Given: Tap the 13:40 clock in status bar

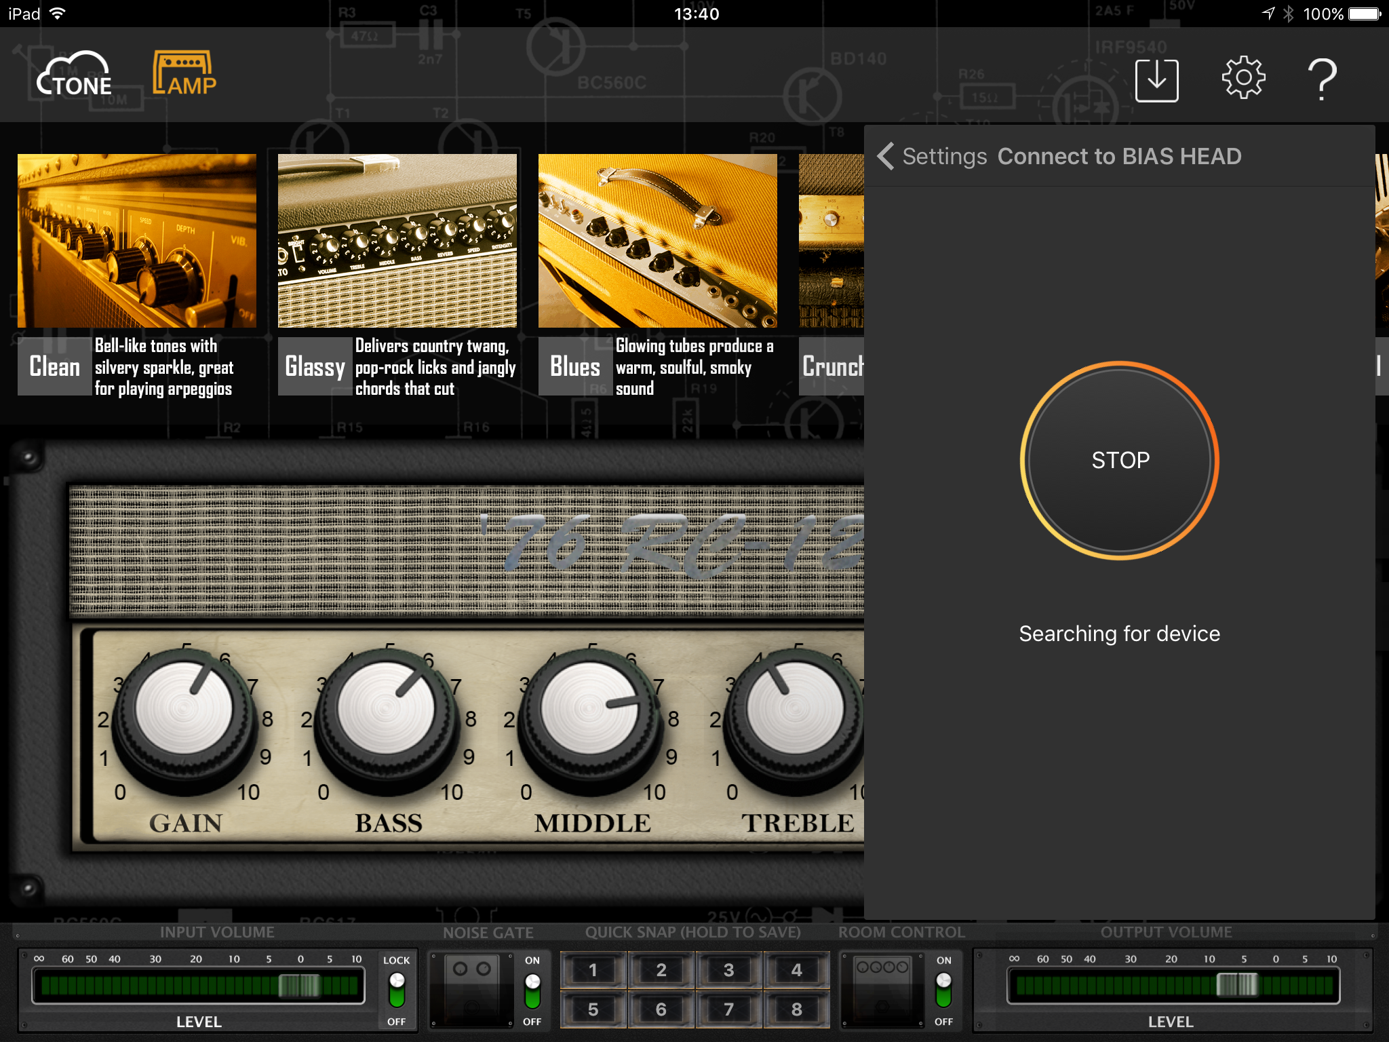Looking at the screenshot, I should 697,14.
